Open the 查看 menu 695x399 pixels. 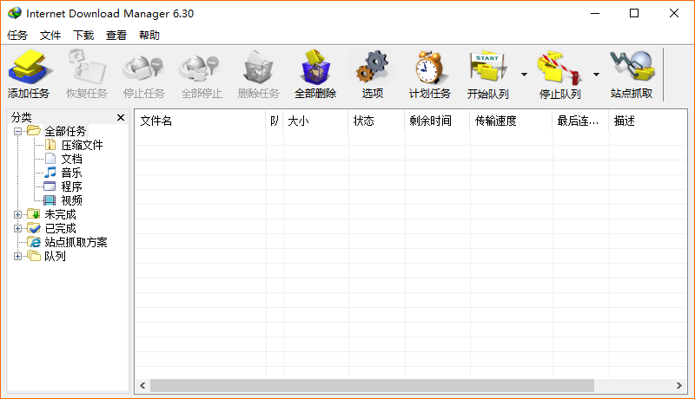[x=116, y=35]
